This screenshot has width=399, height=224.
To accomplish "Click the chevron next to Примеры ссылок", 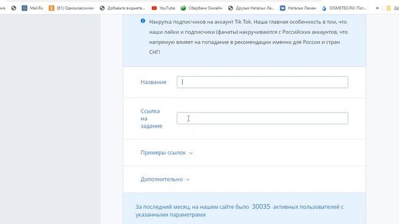I will tap(191, 153).
